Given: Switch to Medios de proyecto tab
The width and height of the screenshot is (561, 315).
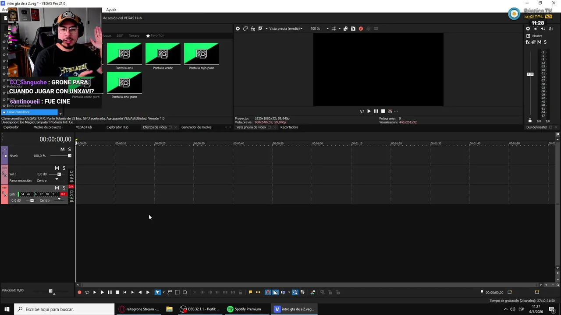Looking at the screenshot, I should click(47, 127).
